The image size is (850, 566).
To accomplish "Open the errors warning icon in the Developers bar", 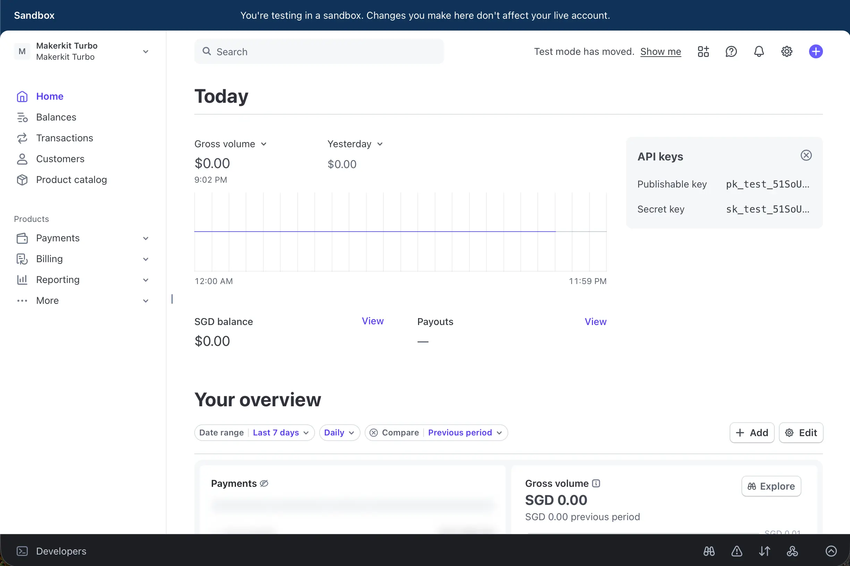I will click(737, 551).
